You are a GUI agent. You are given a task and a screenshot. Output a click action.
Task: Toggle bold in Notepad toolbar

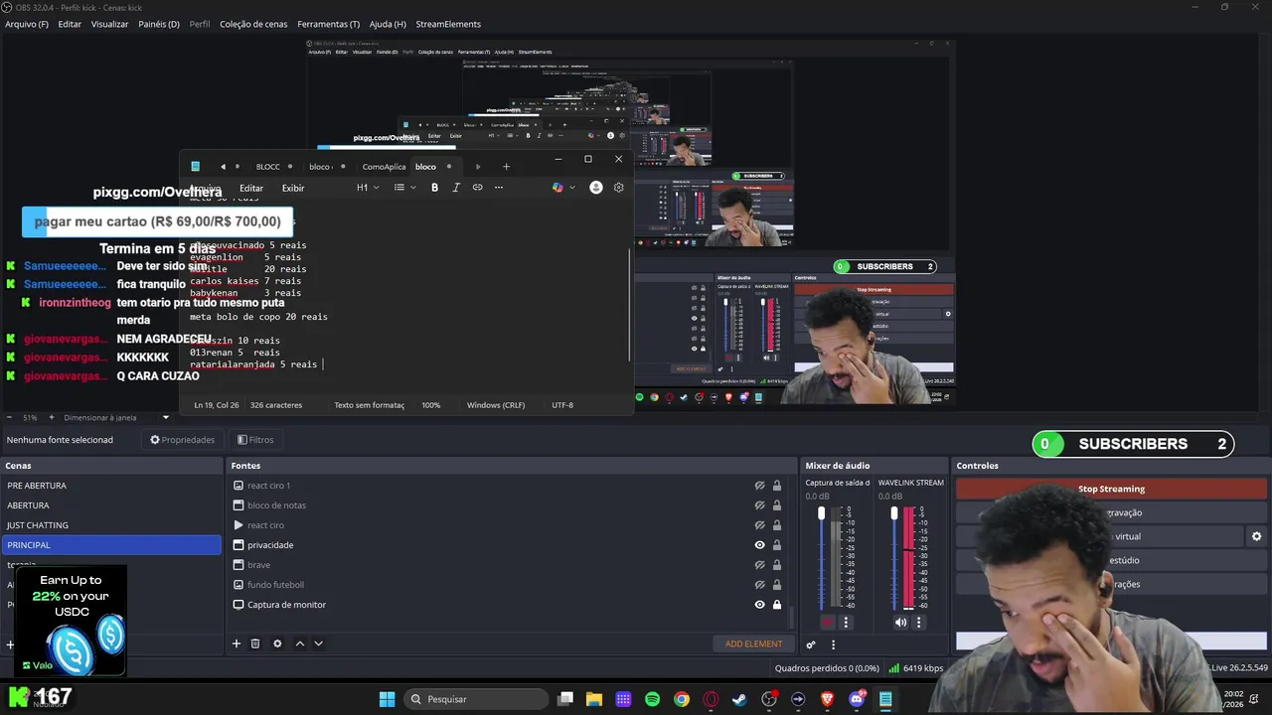pos(434,188)
